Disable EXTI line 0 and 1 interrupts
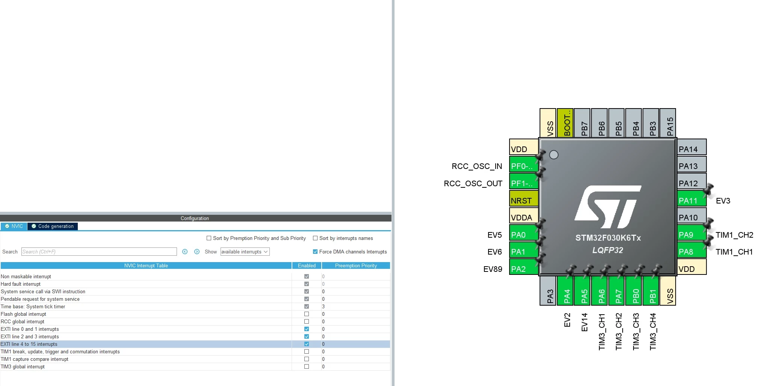This screenshot has width=762, height=386. tap(307, 329)
